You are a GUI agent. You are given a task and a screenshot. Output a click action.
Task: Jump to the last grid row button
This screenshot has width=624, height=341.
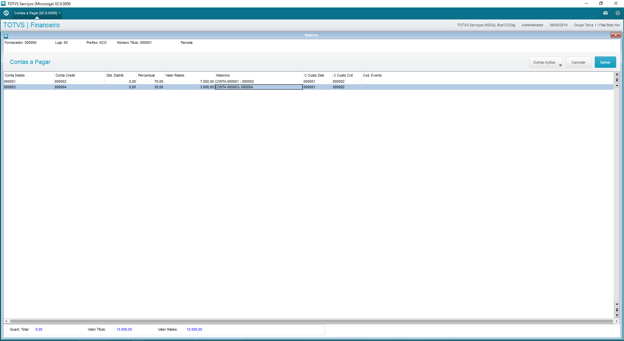(x=617, y=315)
